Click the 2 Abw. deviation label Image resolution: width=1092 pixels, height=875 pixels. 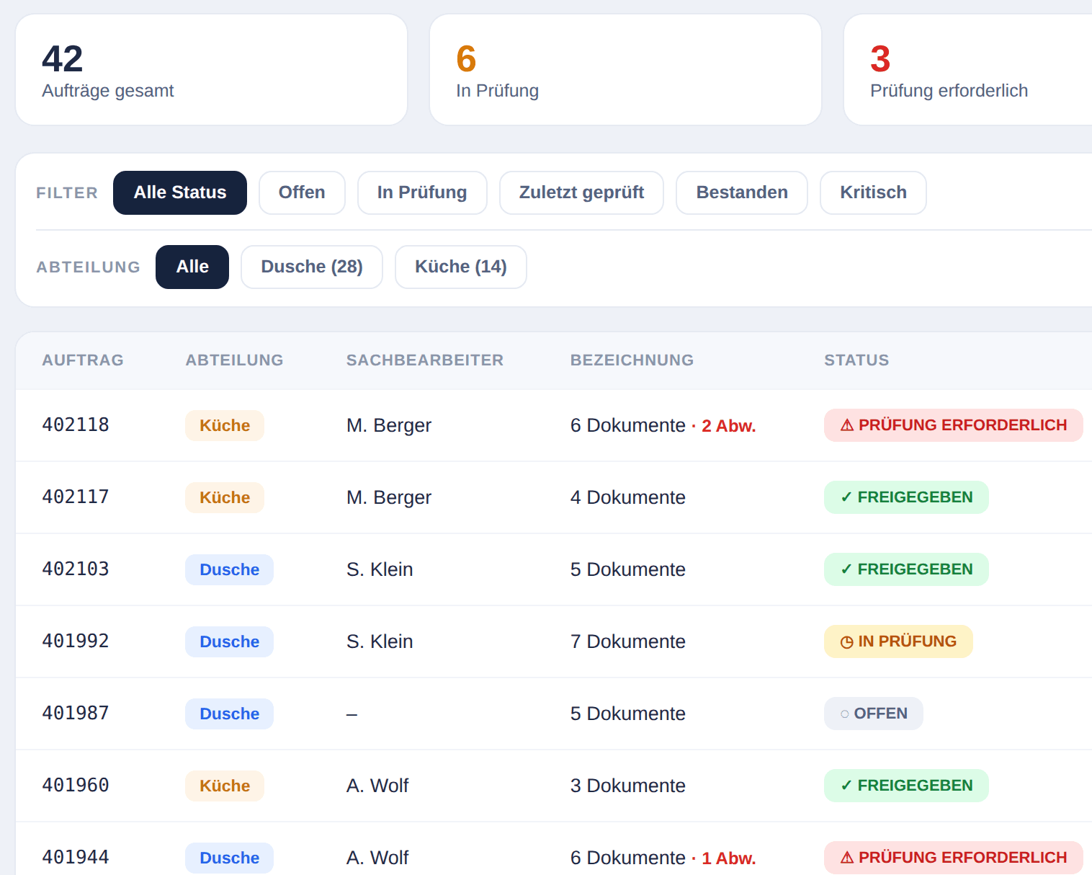click(728, 426)
